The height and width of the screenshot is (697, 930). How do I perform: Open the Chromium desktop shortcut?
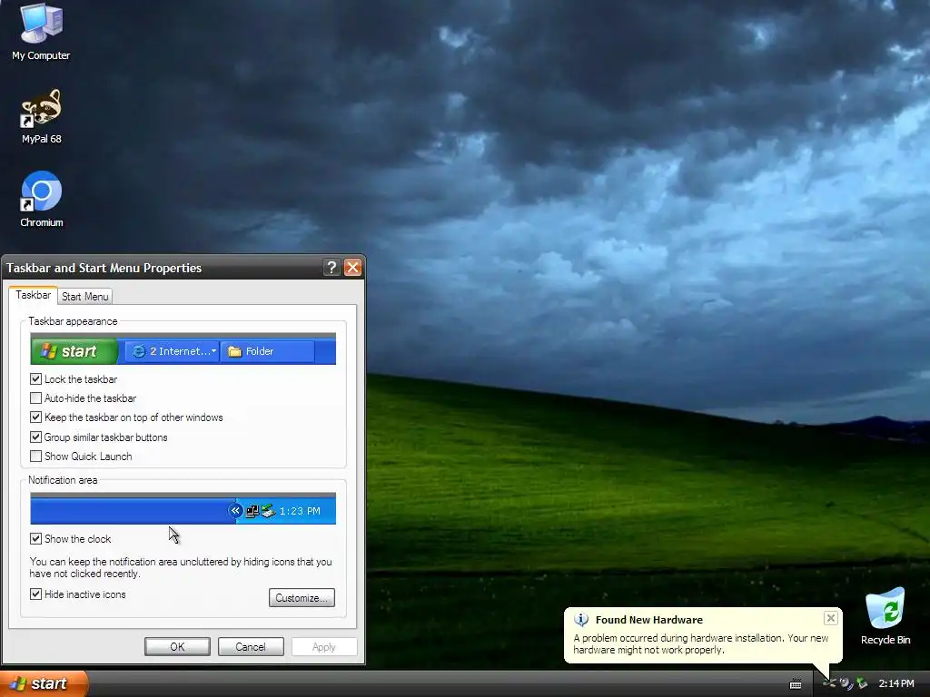[x=41, y=200]
